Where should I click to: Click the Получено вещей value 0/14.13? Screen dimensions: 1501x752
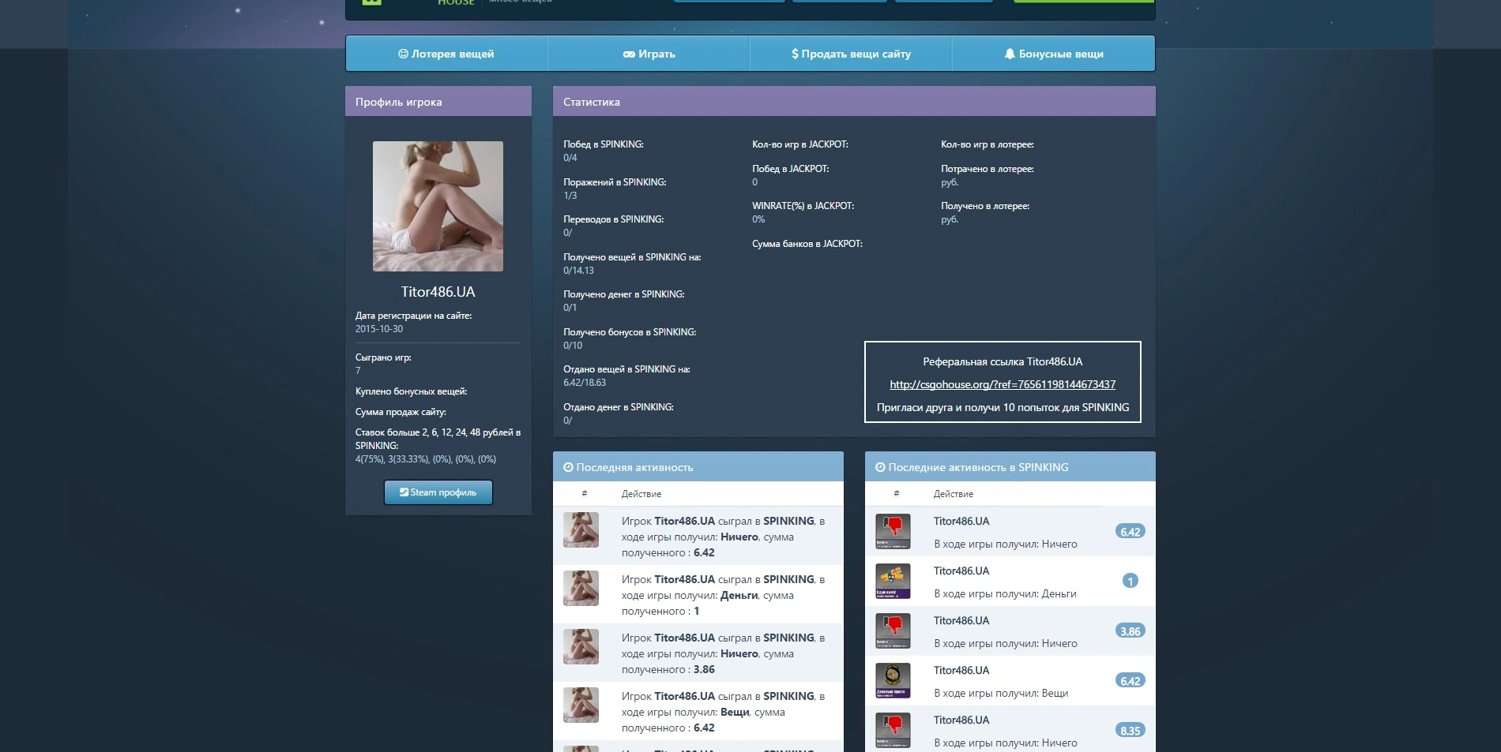click(x=578, y=271)
